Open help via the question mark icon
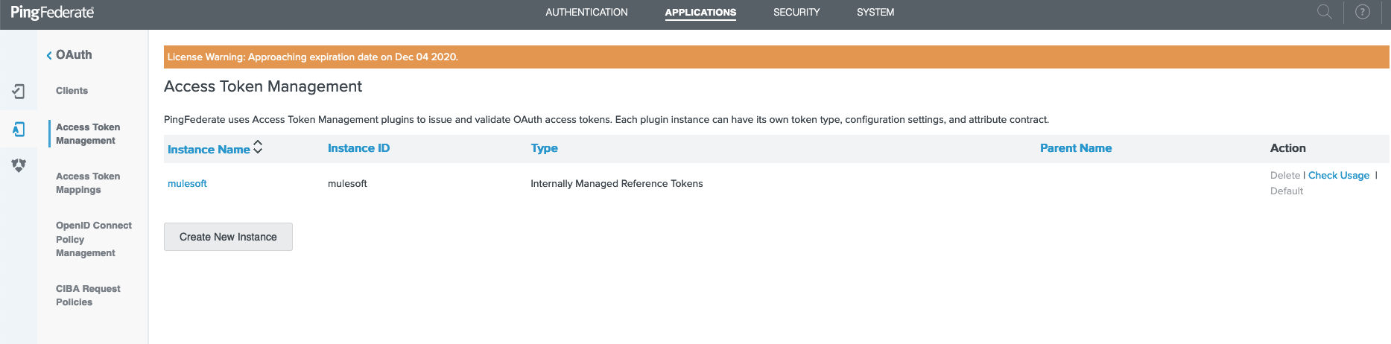This screenshot has height=344, width=1391. click(1363, 12)
